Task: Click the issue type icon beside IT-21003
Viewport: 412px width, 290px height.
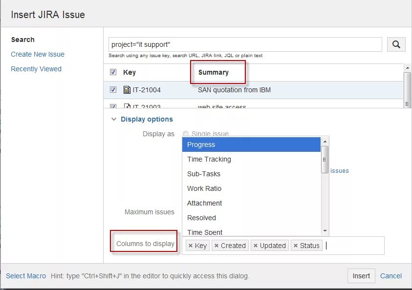Action: point(128,106)
